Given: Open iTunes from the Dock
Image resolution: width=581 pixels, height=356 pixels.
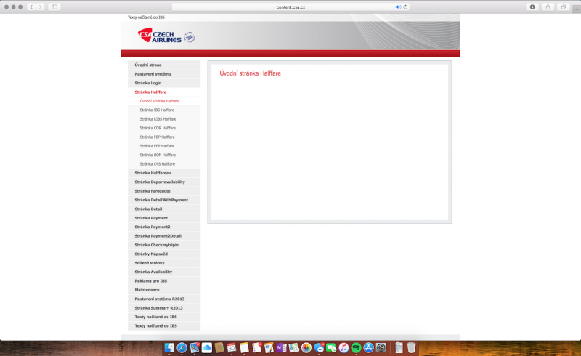Looking at the screenshot, I should pos(344,347).
